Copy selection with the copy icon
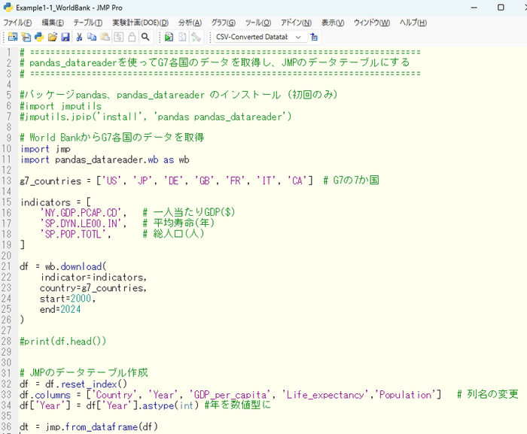 [x=92, y=37]
